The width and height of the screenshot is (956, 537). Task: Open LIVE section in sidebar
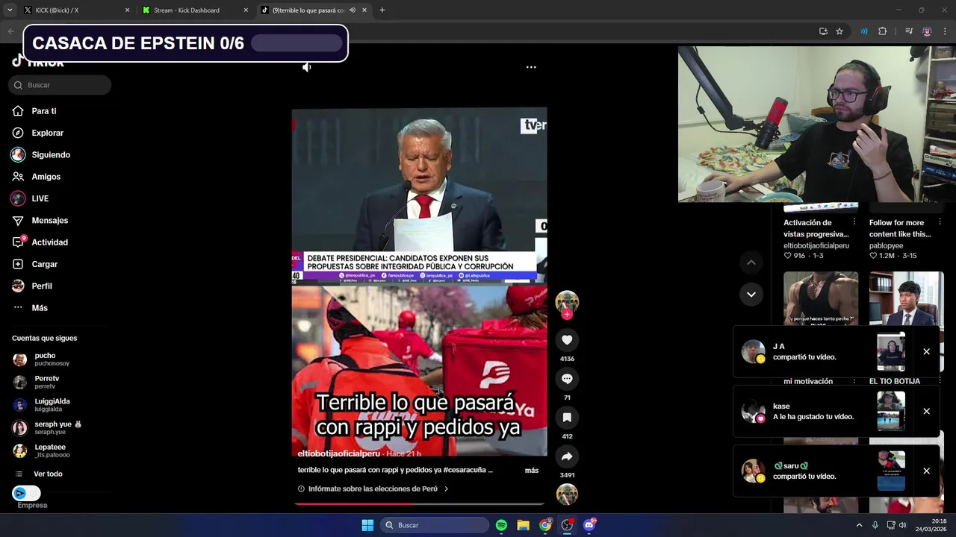(x=40, y=198)
